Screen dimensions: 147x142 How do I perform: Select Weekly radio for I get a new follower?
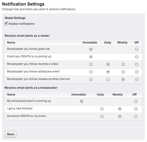[x=120, y=109]
